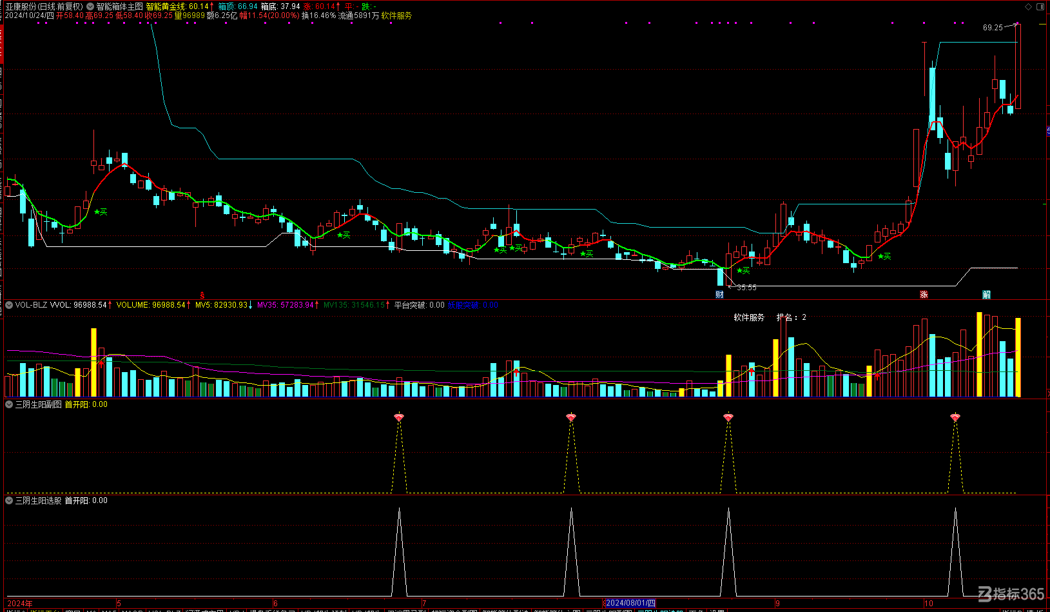
Task: Click the first ★买 signal near April
Action: (x=101, y=212)
